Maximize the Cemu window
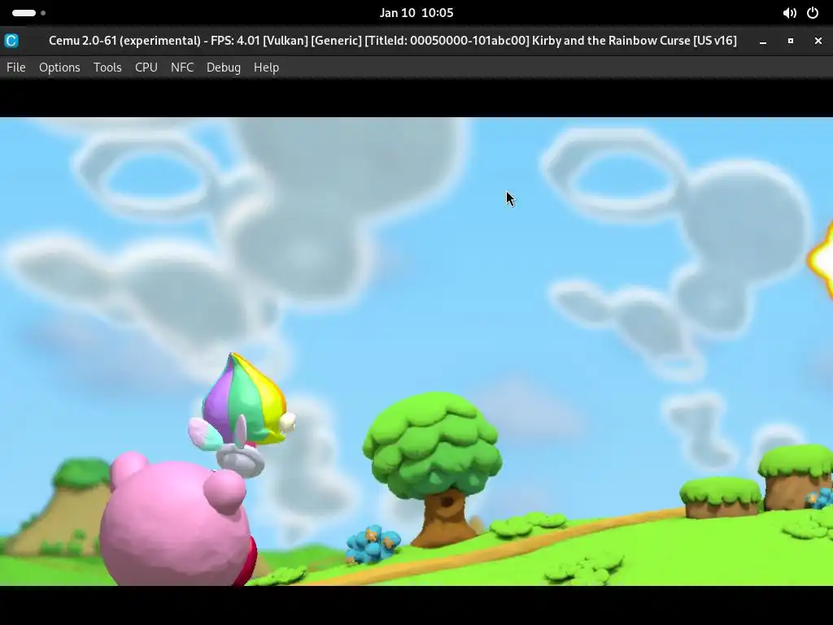 pyautogui.click(x=791, y=41)
